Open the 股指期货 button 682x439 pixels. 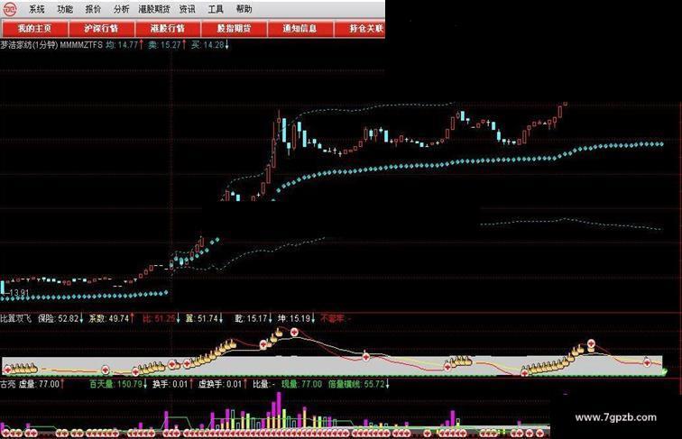pos(234,29)
